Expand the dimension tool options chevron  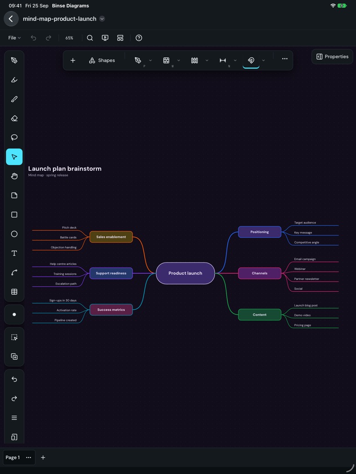click(x=235, y=61)
